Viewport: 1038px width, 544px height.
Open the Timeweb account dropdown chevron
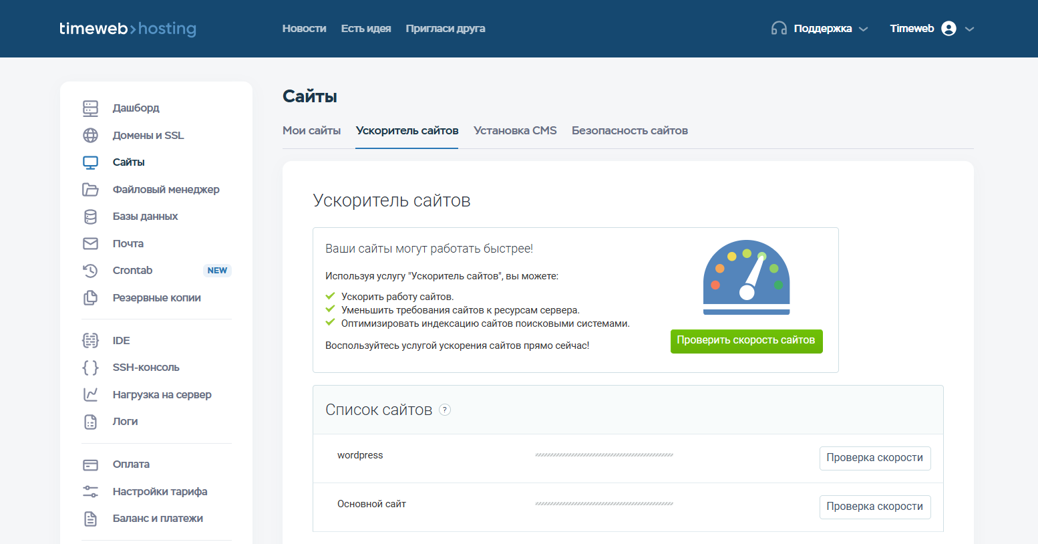[970, 29]
